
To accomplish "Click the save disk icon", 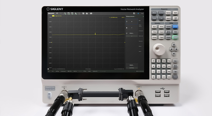I will pyautogui.click(x=83, y=13).
